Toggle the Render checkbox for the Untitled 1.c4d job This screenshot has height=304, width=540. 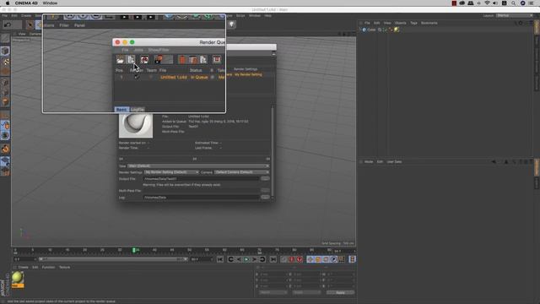click(x=137, y=77)
